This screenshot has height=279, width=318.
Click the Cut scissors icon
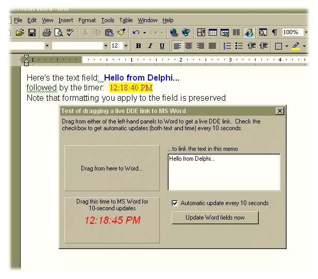86,33
